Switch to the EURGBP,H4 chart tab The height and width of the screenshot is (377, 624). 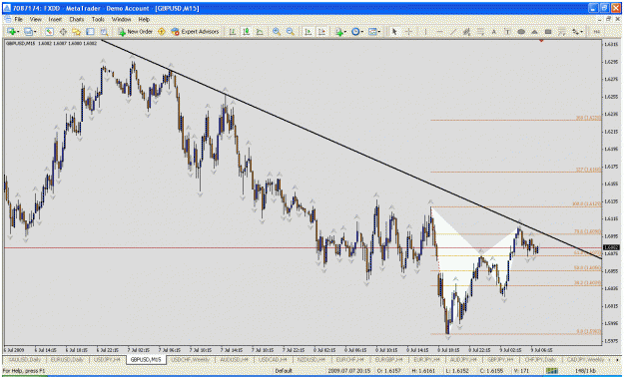(x=387, y=359)
